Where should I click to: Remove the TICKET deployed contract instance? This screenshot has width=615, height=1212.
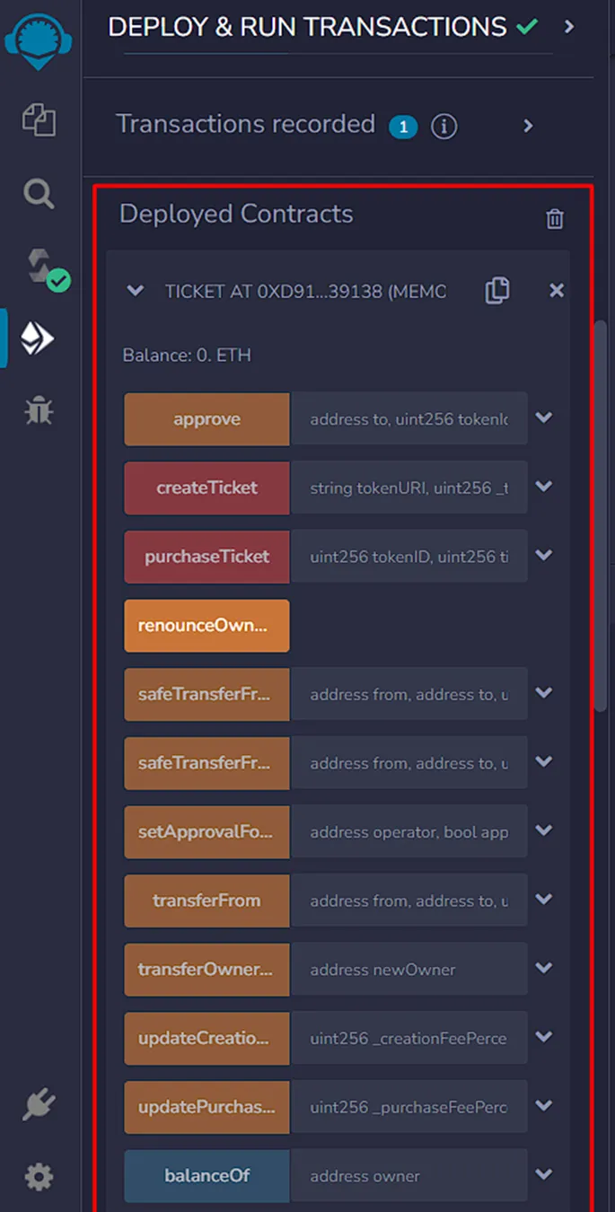[x=557, y=290]
